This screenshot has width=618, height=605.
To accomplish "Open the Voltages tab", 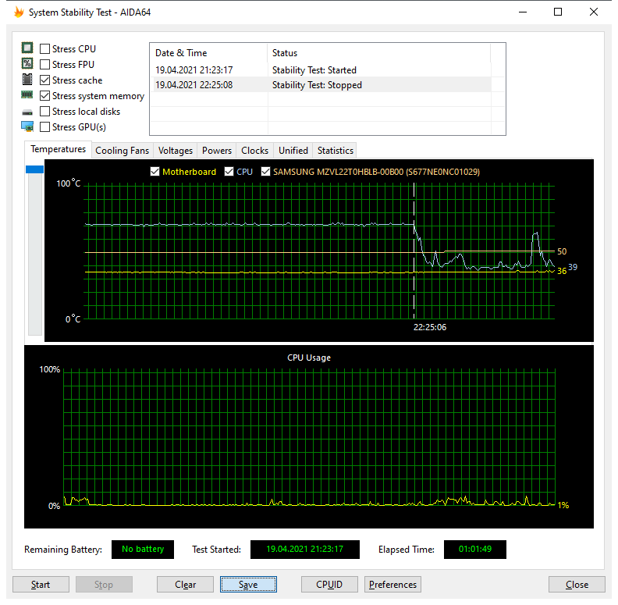I will click(176, 151).
